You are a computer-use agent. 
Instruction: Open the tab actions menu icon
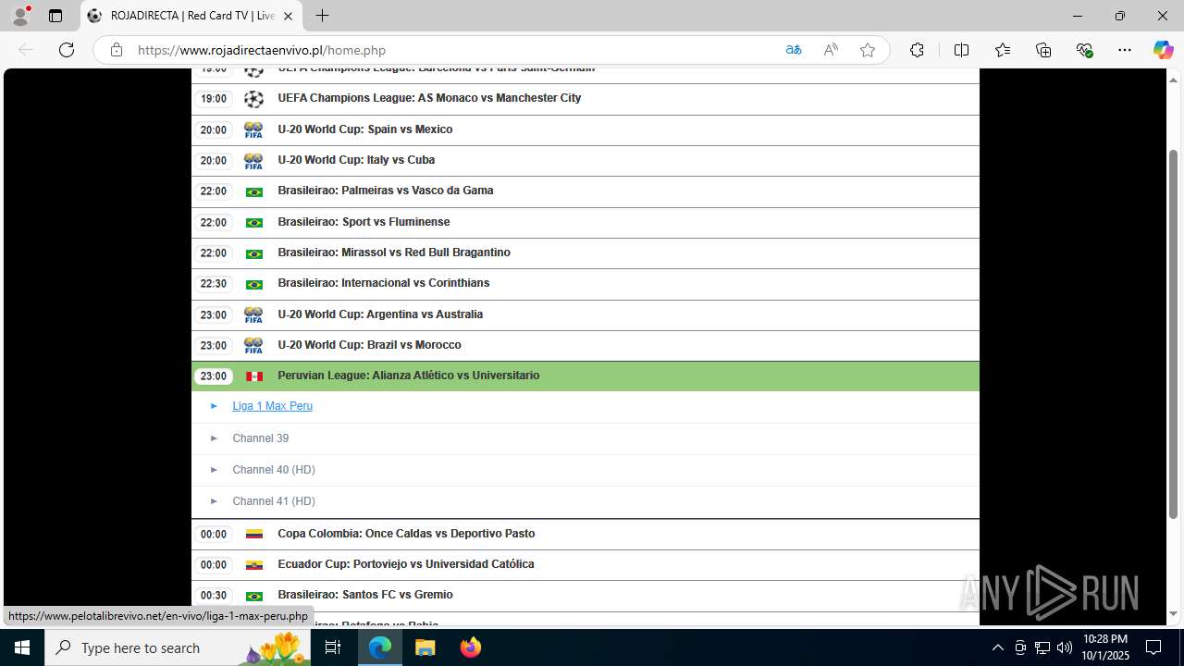point(55,16)
